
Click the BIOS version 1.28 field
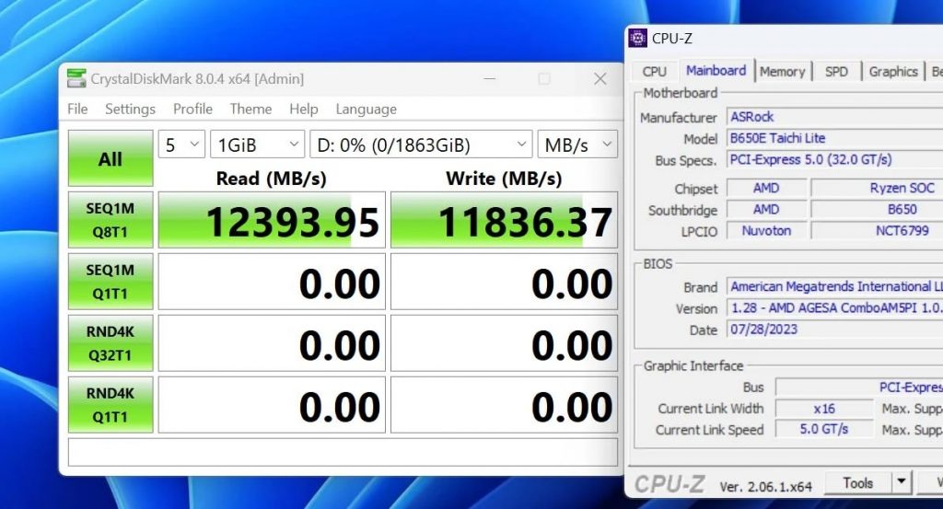[834, 308]
